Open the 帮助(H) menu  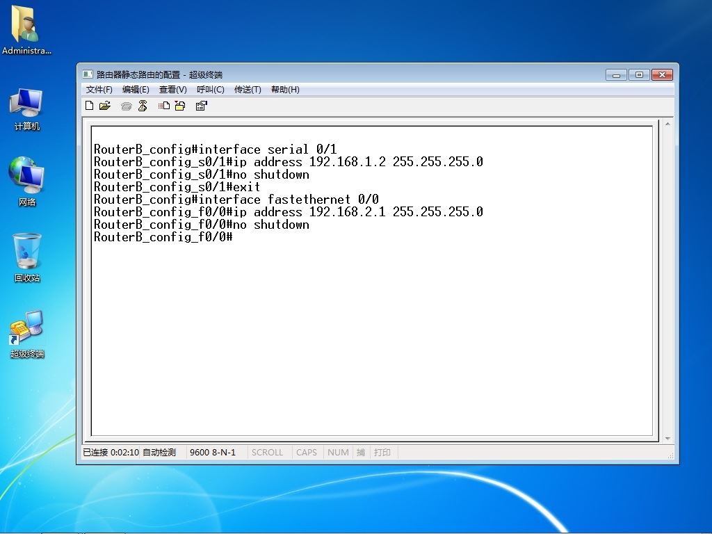pos(285,90)
